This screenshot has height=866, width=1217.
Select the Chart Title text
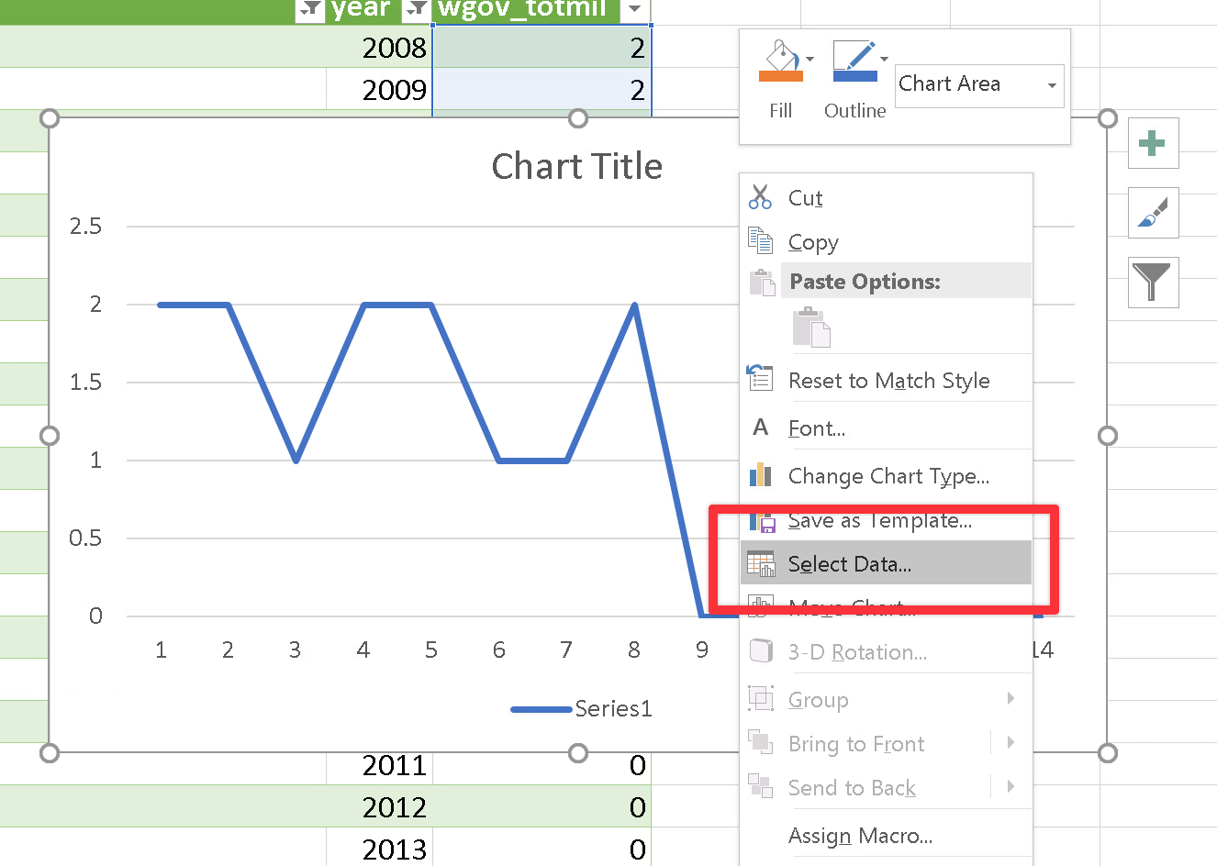[576, 166]
